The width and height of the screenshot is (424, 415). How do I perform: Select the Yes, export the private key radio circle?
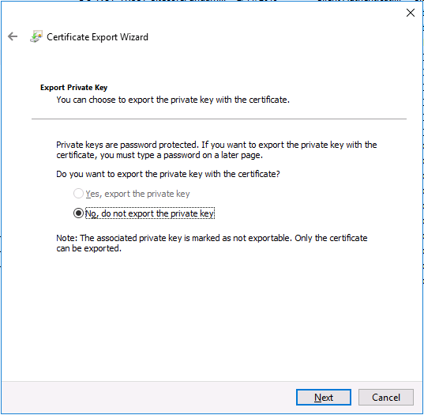click(x=78, y=194)
